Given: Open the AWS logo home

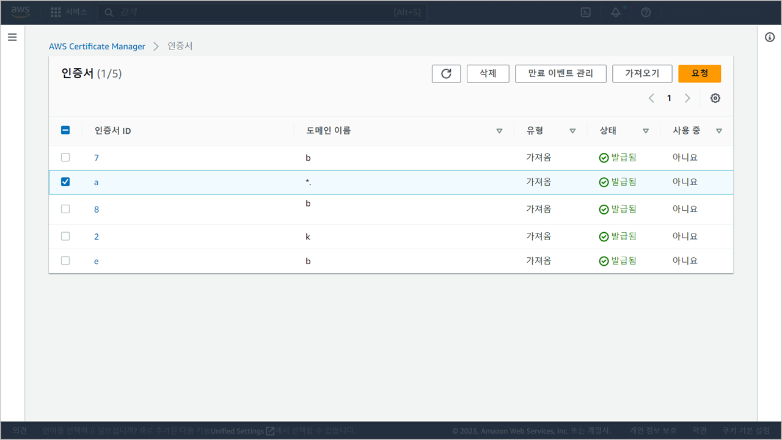Looking at the screenshot, I should pyautogui.click(x=20, y=12).
